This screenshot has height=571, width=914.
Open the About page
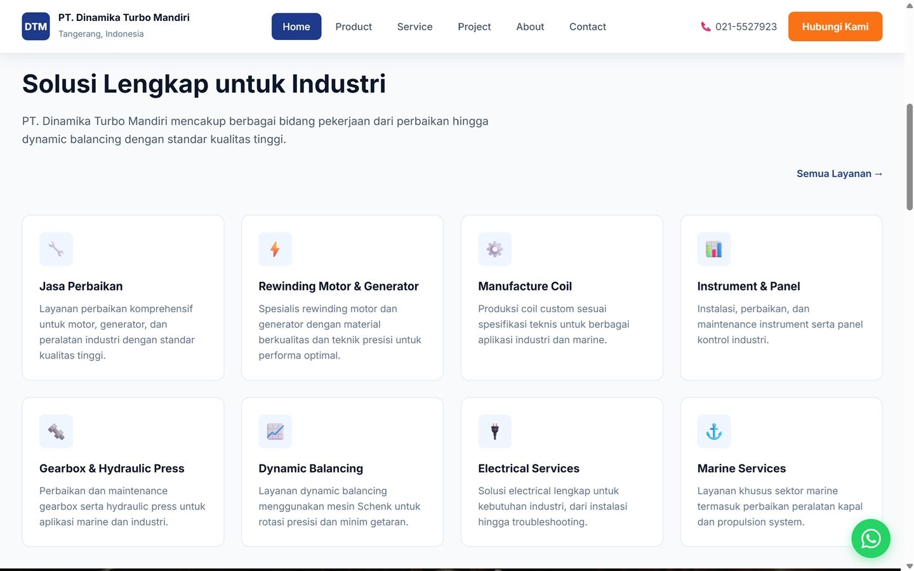pos(530,27)
